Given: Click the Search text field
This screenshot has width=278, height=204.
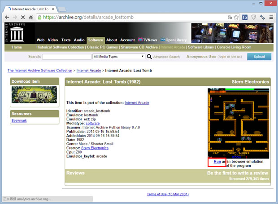Looking at the screenshot, I should coord(67,57).
